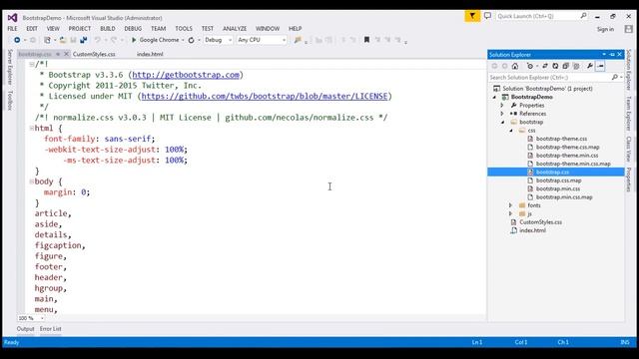639x359 pixels.
Task: Pin the bootstrap.css tab
Action: (x=58, y=54)
